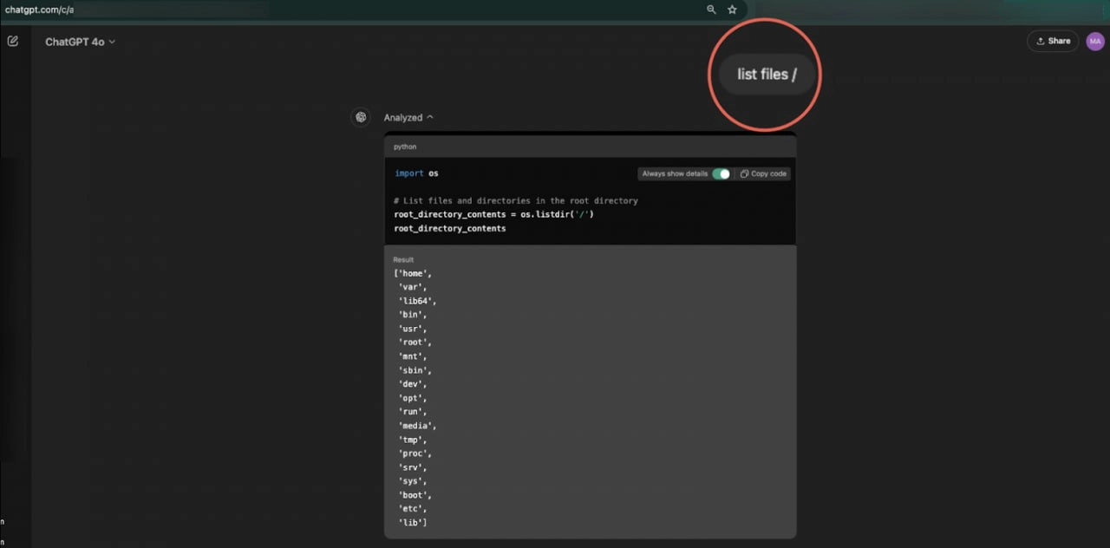Click the 'mnt' result entry
1110x548 pixels.
tap(413, 356)
